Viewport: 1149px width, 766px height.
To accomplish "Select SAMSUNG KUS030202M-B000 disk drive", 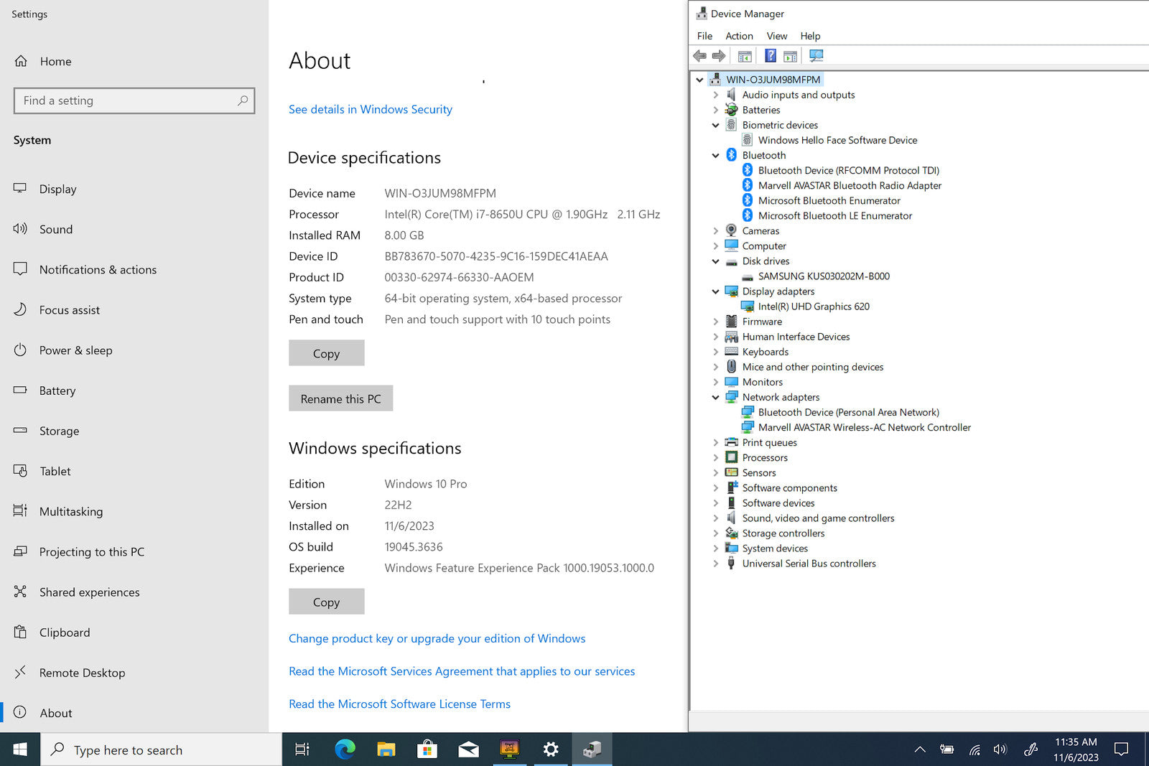I will 824,276.
